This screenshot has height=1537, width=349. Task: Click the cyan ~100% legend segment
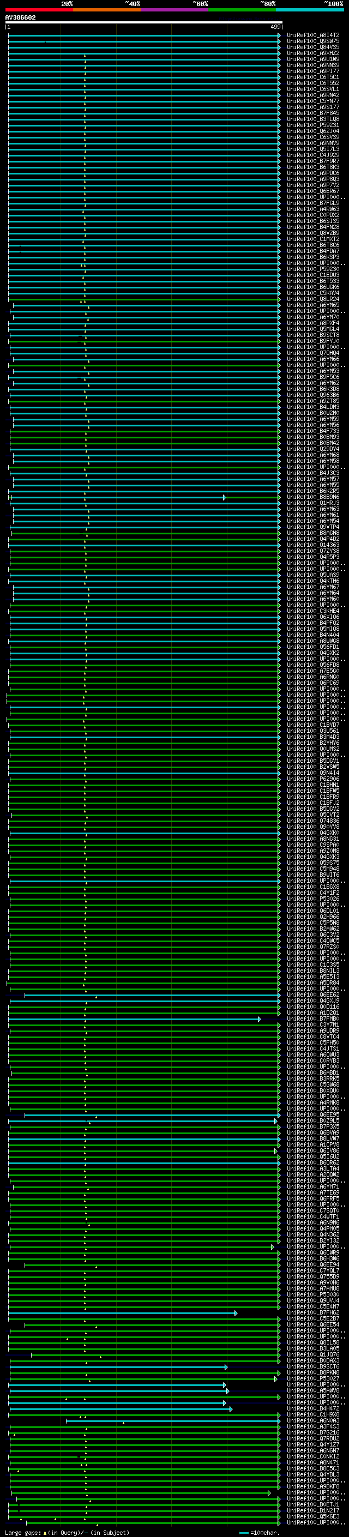coord(310,10)
